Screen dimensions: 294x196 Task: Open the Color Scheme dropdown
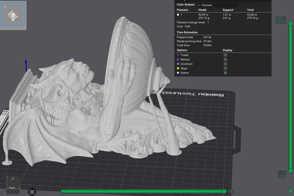[x=218, y=5]
